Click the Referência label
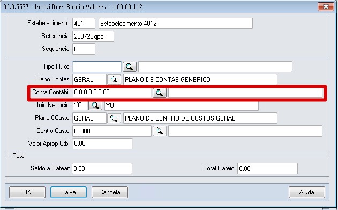This screenshot has height=210, width=338. 56,36
